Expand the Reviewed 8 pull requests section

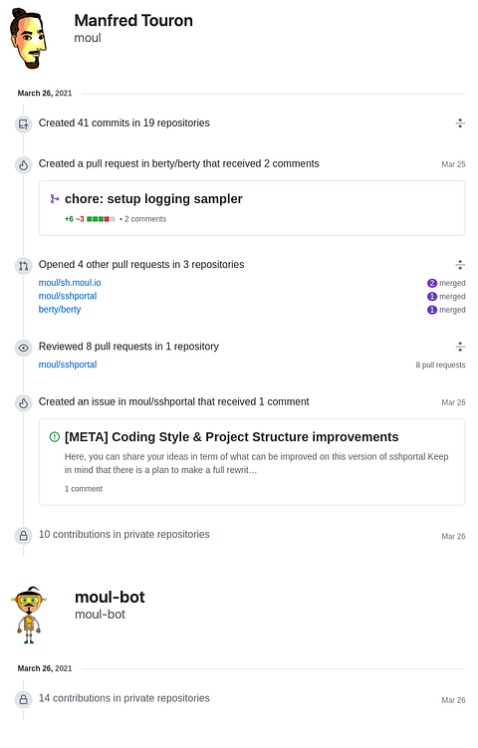pyautogui.click(x=460, y=347)
